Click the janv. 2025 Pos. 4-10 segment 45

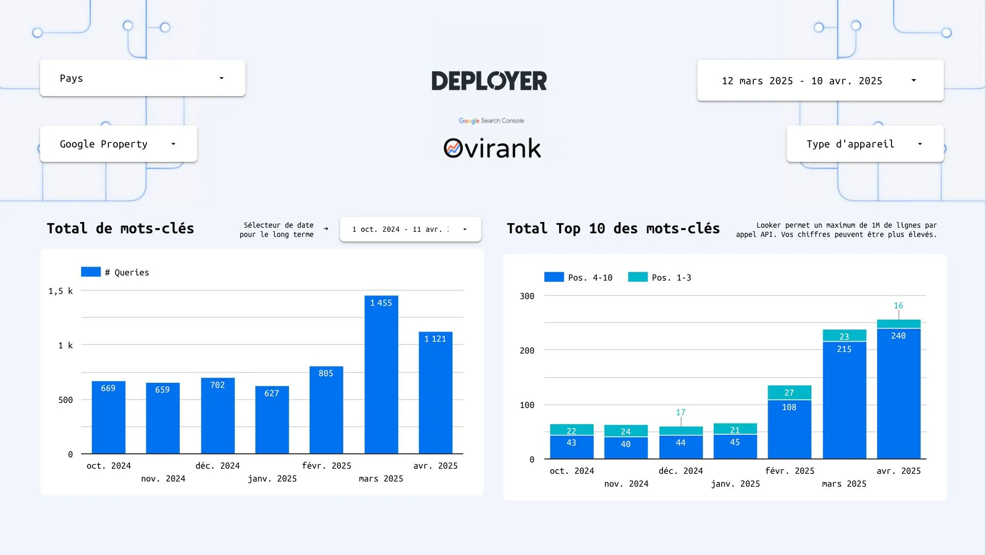[735, 447]
